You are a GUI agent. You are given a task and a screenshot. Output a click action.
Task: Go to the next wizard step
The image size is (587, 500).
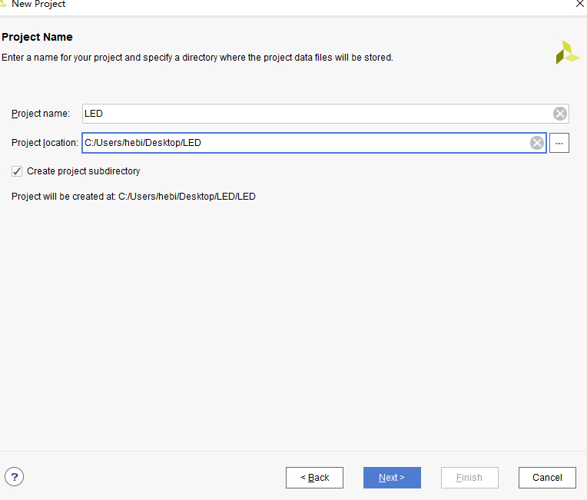(392, 478)
